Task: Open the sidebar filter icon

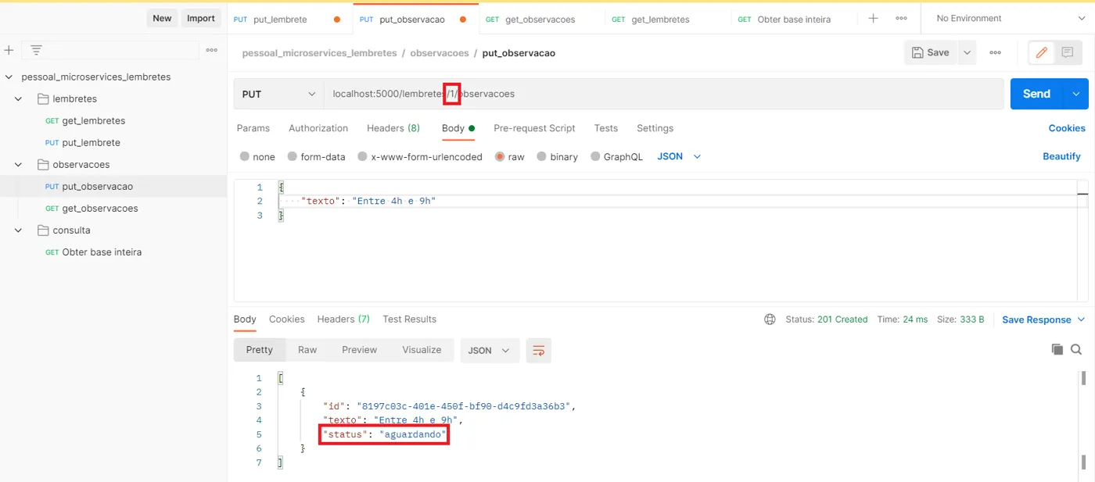Action: pos(36,50)
